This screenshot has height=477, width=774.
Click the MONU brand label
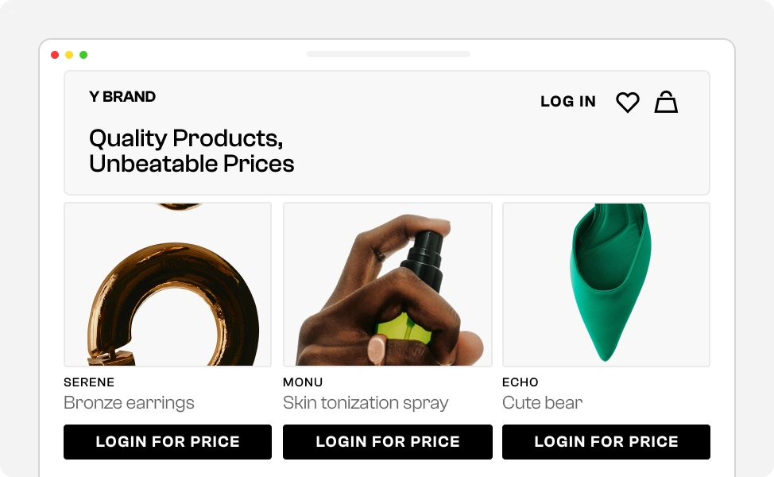303,382
